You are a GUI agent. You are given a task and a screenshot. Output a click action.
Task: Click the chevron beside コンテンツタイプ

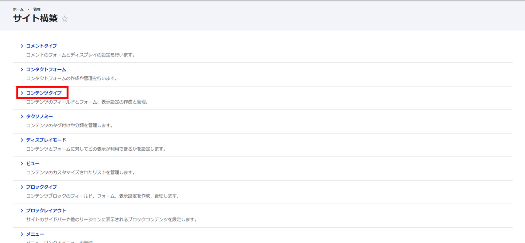pos(22,93)
